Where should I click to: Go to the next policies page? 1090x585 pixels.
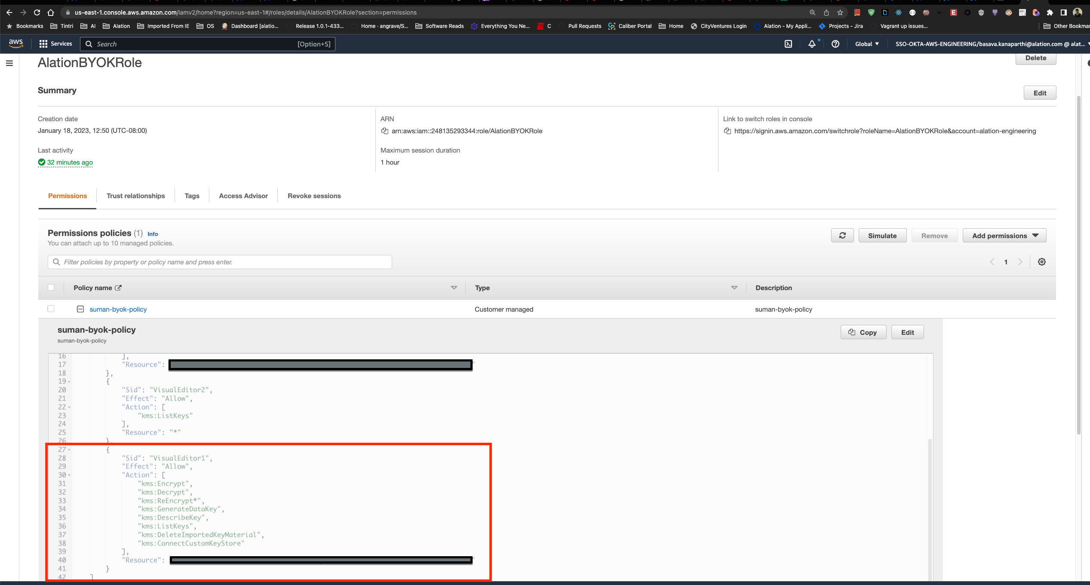point(1020,262)
